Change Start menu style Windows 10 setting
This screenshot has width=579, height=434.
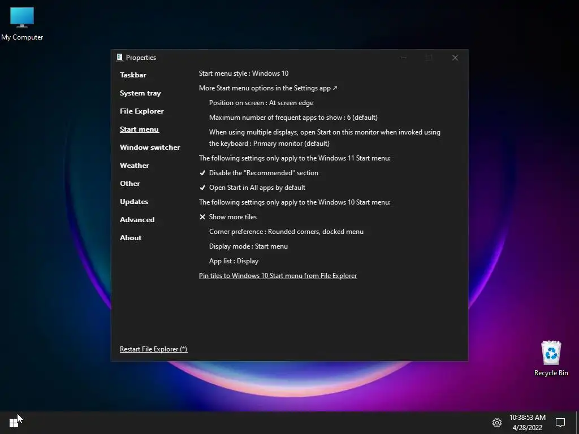pyautogui.click(x=244, y=73)
